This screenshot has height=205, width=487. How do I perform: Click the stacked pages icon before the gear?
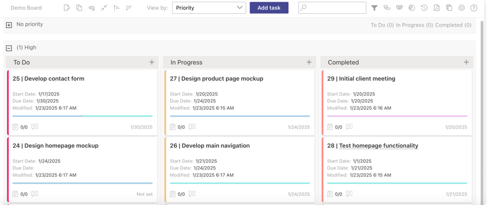pos(449,8)
